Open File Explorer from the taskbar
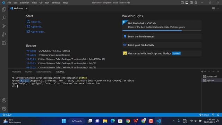Image resolution: width=222 pixels, height=125 pixels. pos(105,121)
